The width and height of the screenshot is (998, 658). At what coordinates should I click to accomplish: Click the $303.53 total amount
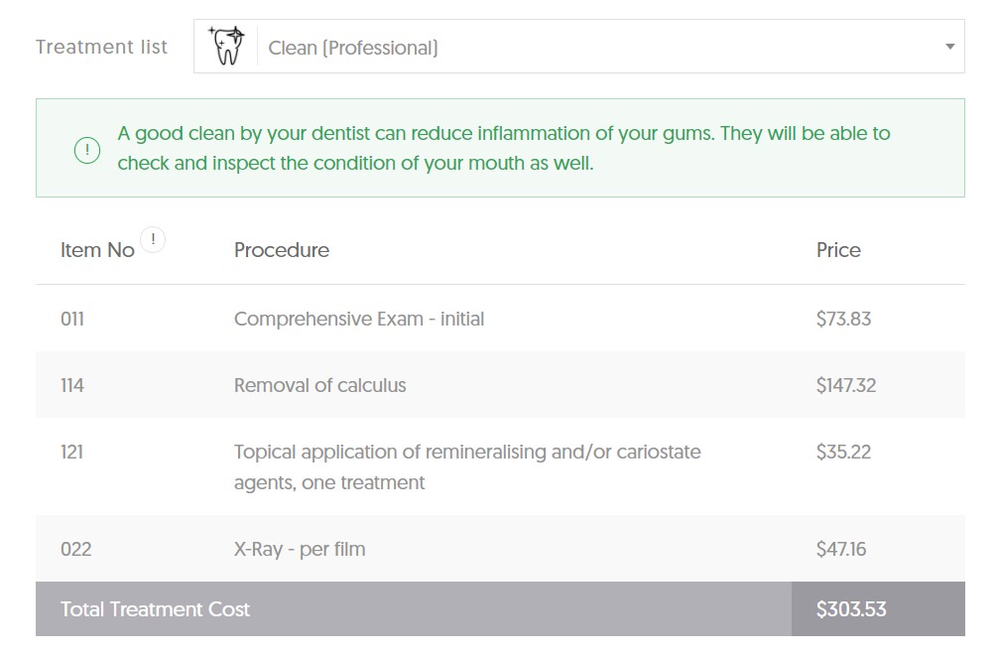coord(851,609)
